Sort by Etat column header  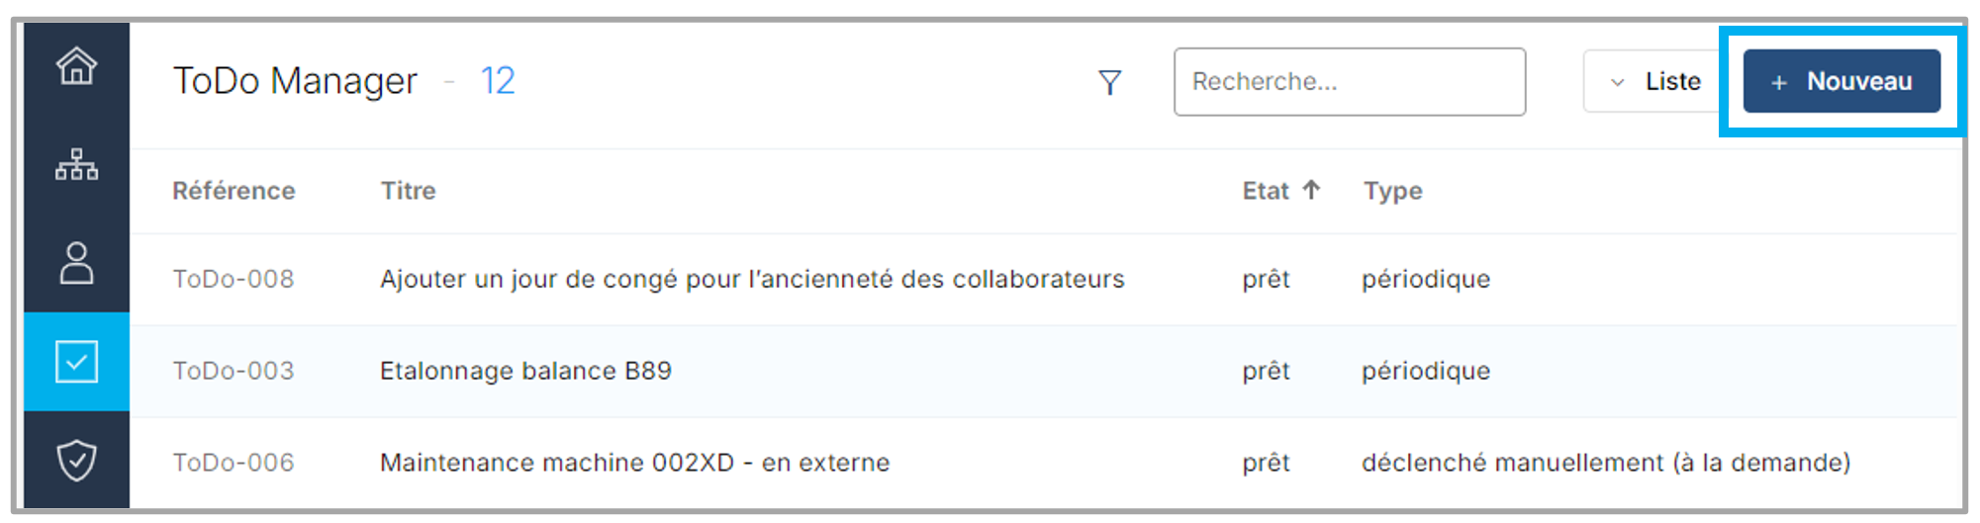pos(1266,191)
